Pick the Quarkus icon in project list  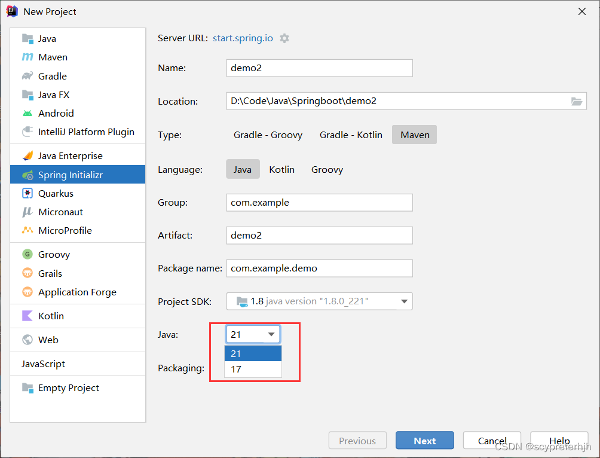27,194
